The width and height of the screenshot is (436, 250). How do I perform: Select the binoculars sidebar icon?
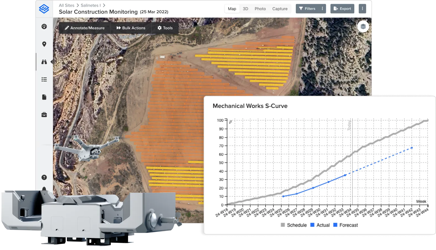tap(44, 62)
